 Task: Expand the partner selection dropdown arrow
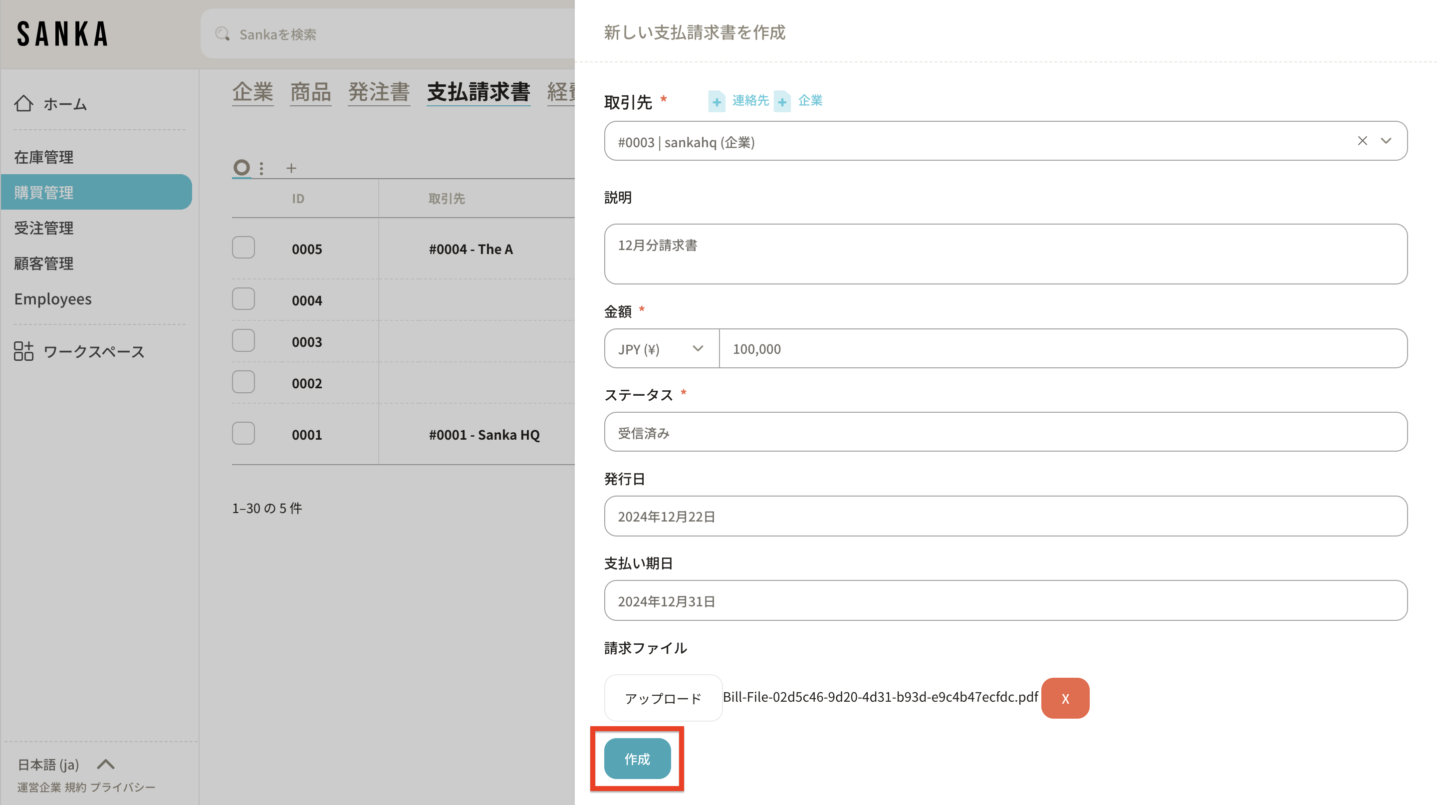click(x=1386, y=141)
